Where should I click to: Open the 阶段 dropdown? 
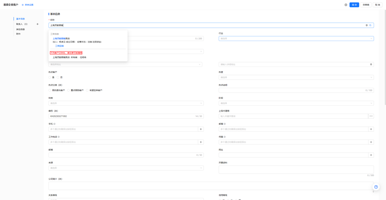coord(296,103)
